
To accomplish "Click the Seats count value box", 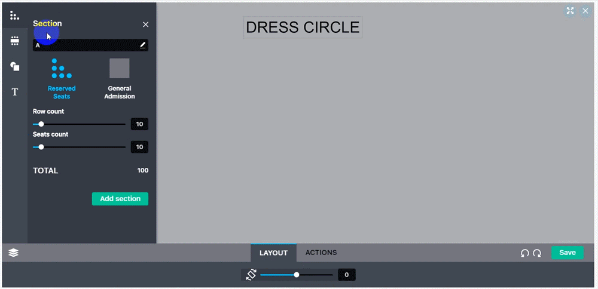I will pyautogui.click(x=139, y=147).
